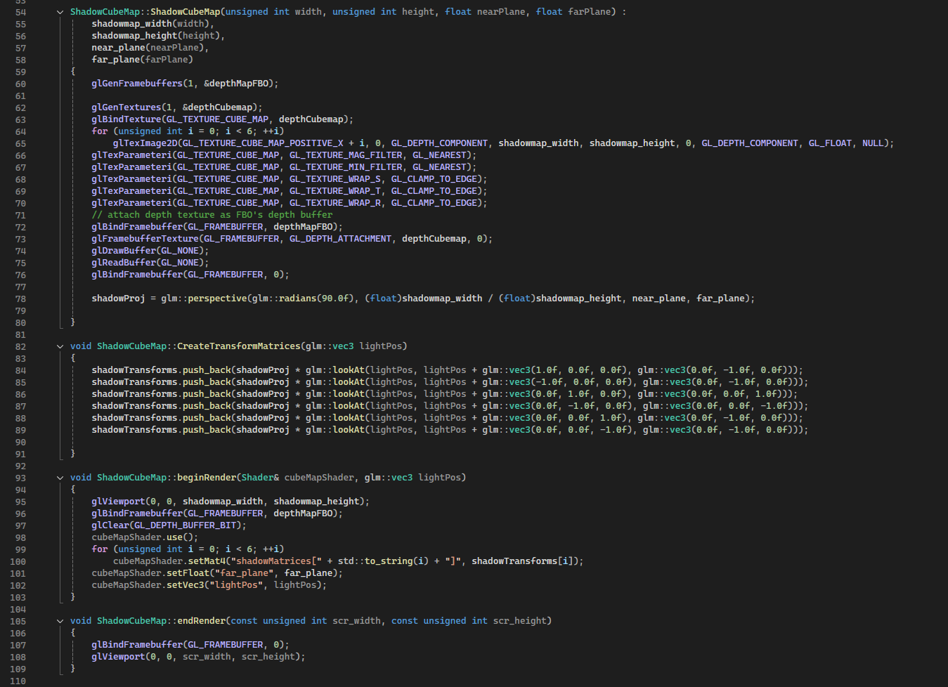
Task: Click line number 100 in the gutter
Action: pyautogui.click(x=18, y=561)
